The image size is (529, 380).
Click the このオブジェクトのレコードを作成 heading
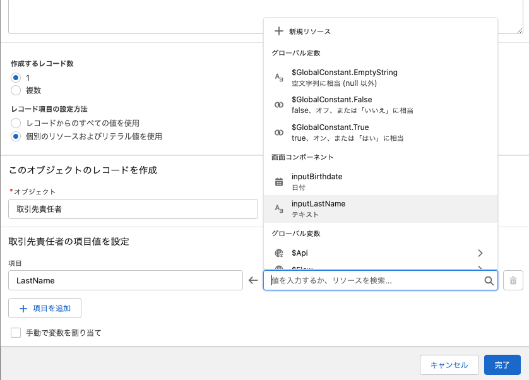point(83,170)
